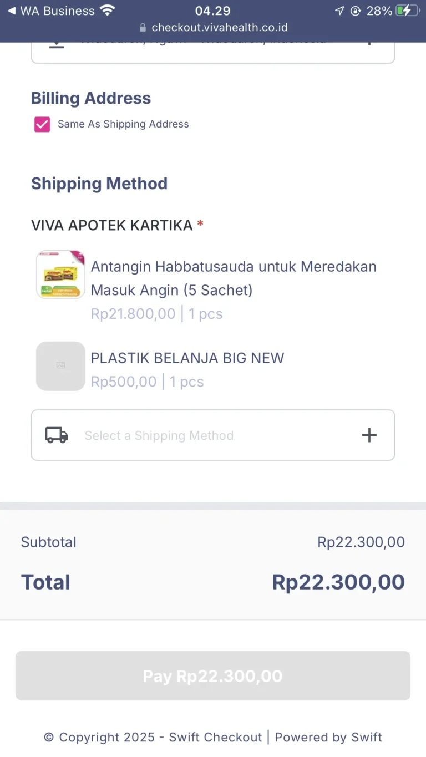
Task: Tap the 04.29 clock in status bar
Action: pos(212,11)
